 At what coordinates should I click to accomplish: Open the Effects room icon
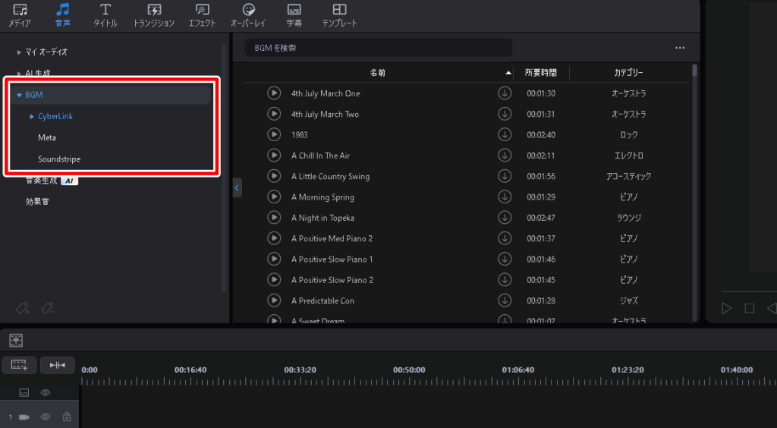coord(202,14)
